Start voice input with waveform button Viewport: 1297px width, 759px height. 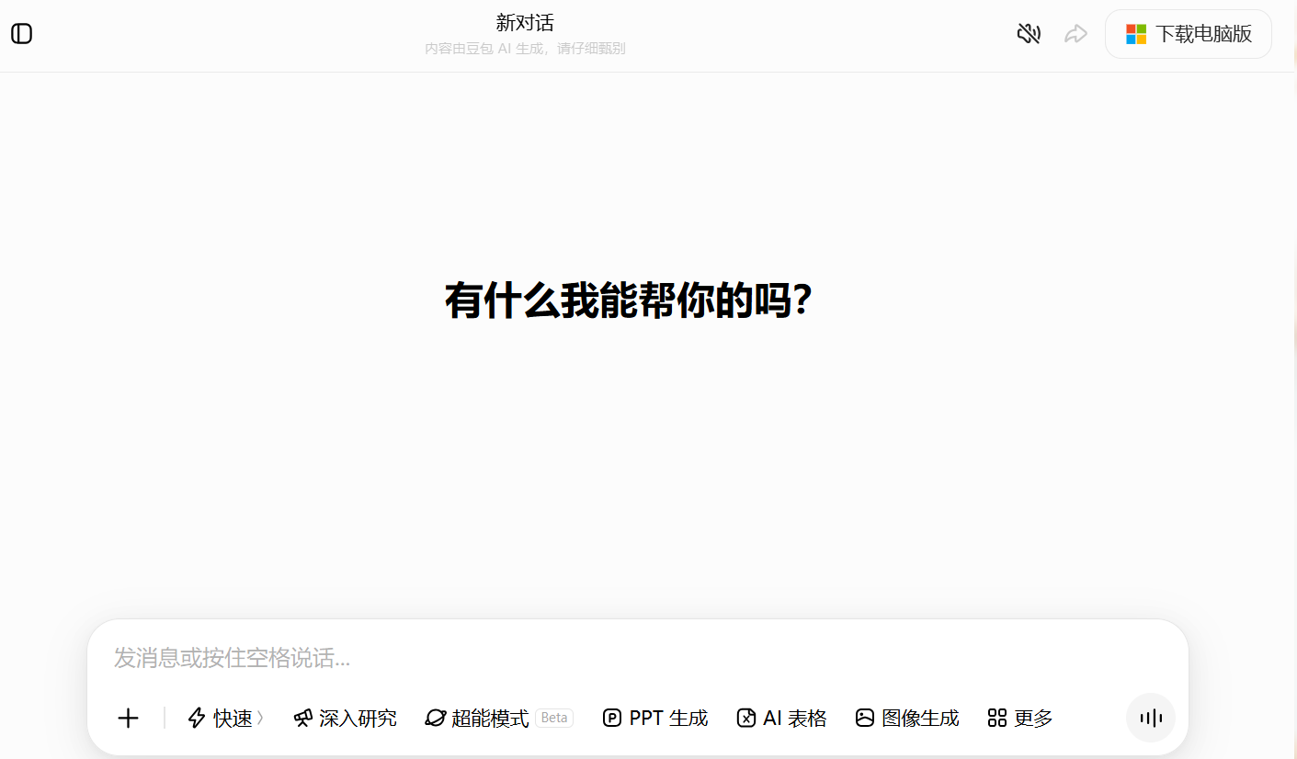click(1151, 718)
